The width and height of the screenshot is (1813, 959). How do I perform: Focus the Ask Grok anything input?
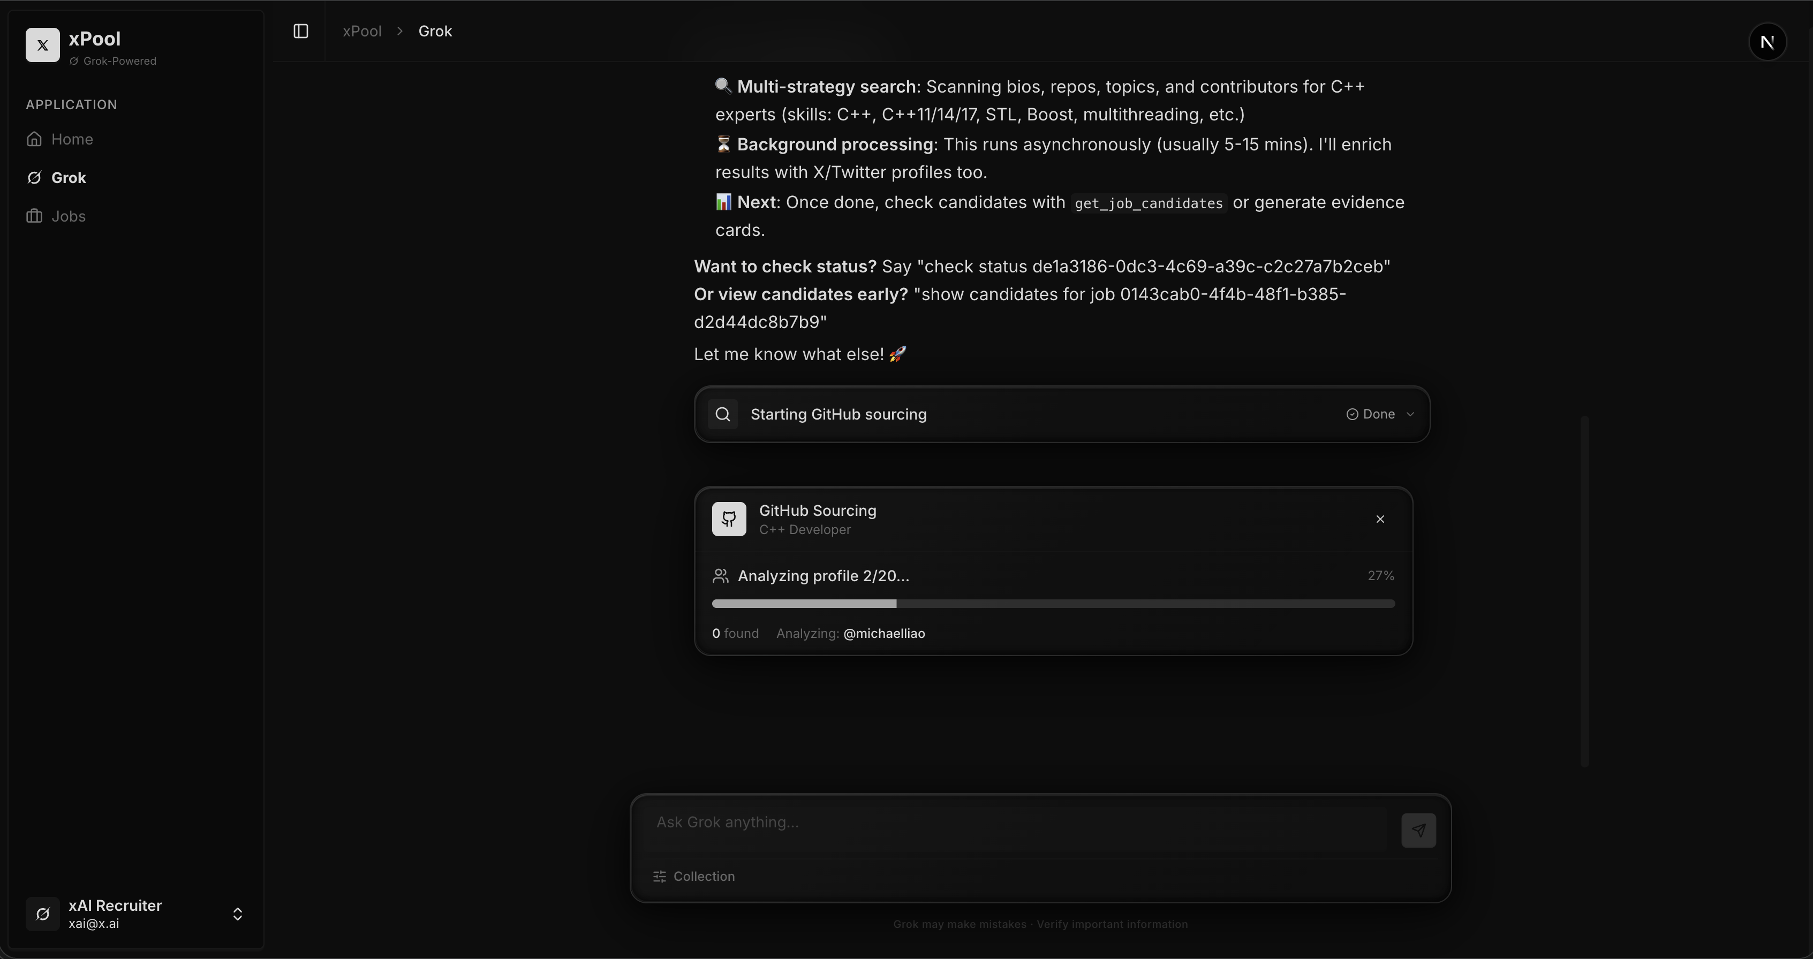[x=1014, y=822]
